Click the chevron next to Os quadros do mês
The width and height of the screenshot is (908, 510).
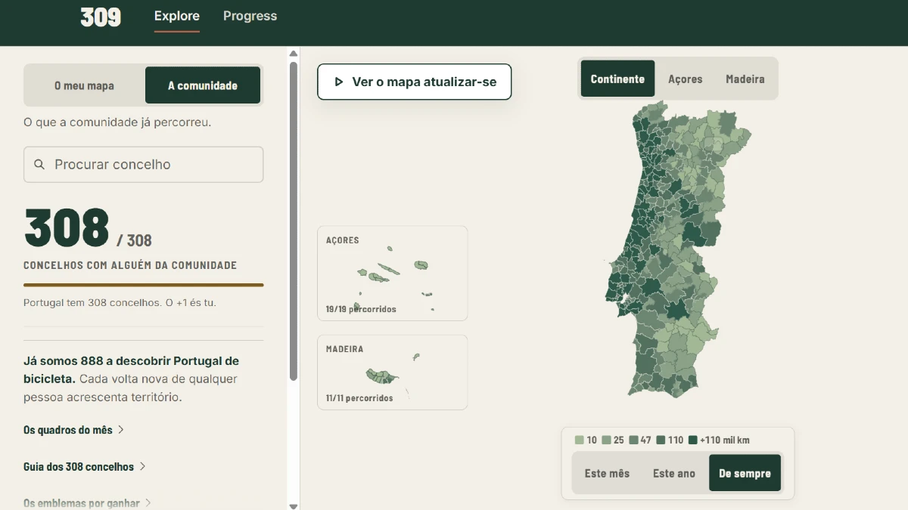point(121,430)
